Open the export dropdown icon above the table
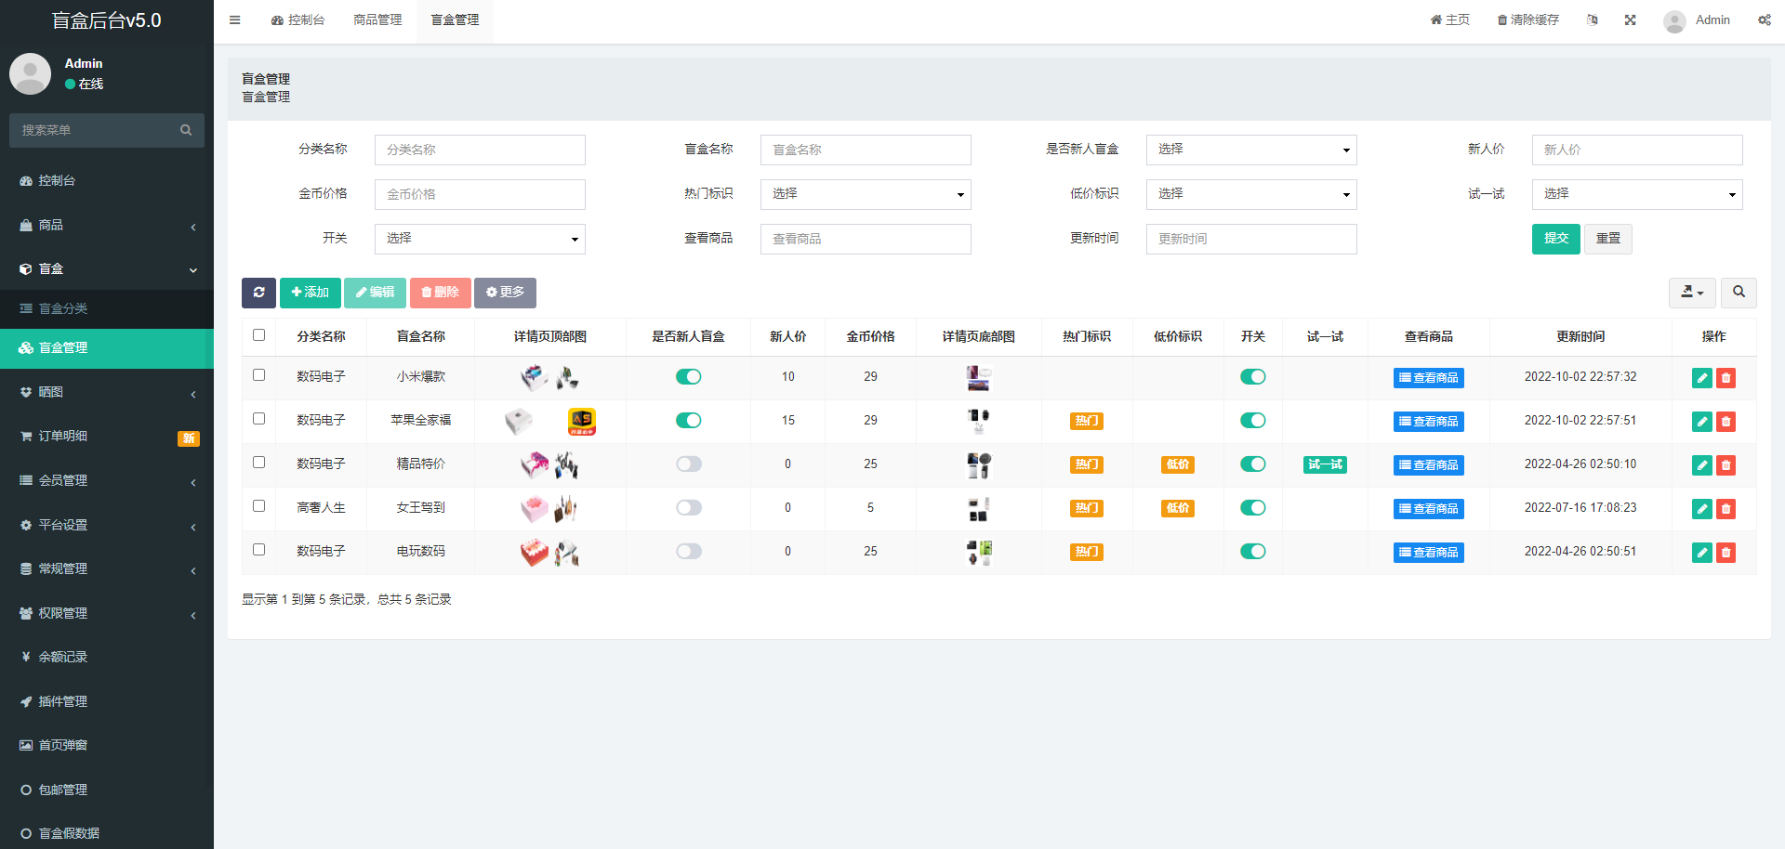Screen dimensions: 1785x849 [x=1691, y=293]
